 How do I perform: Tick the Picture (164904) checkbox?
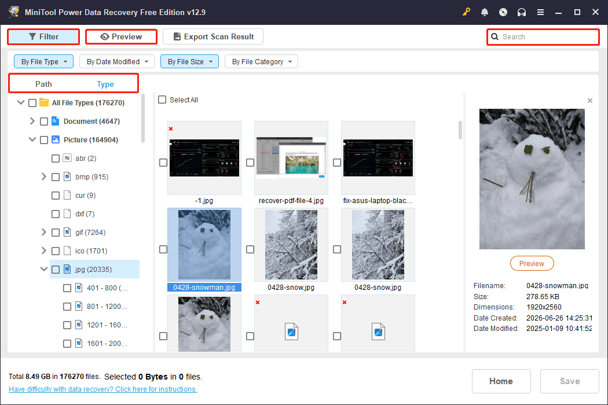(44, 140)
